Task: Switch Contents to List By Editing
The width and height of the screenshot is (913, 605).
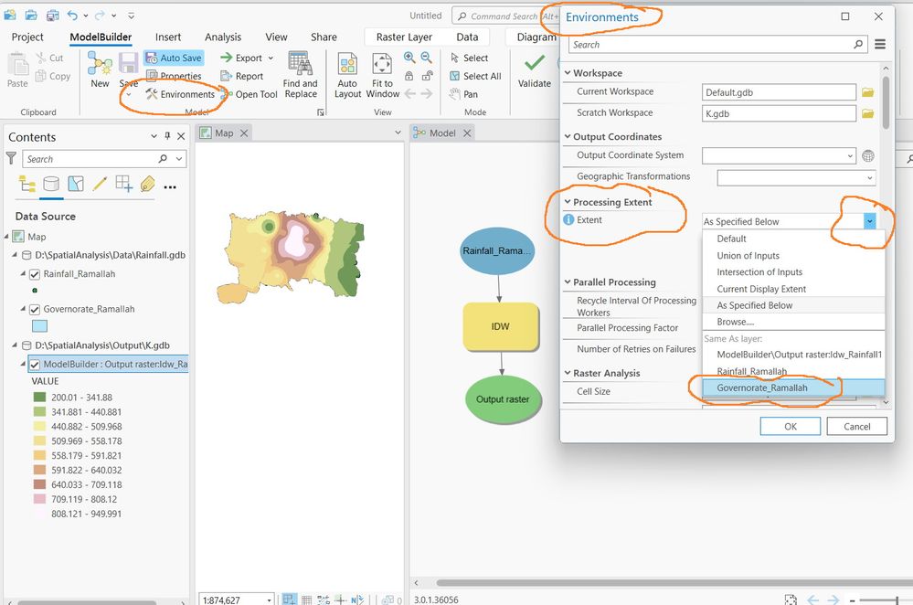Action: click(100, 184)
